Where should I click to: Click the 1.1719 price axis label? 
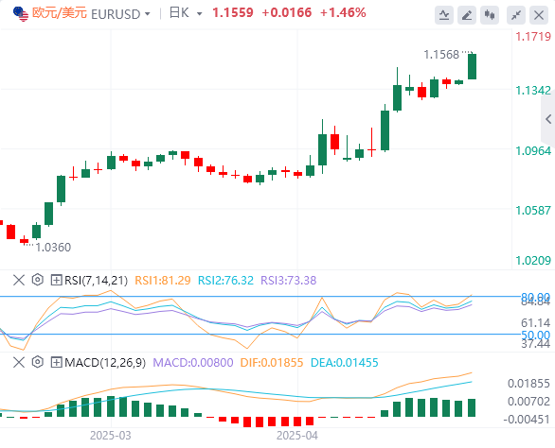point(533,37)
